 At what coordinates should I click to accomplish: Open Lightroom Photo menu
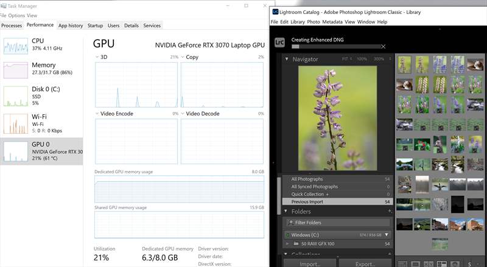tap(314, 22)
